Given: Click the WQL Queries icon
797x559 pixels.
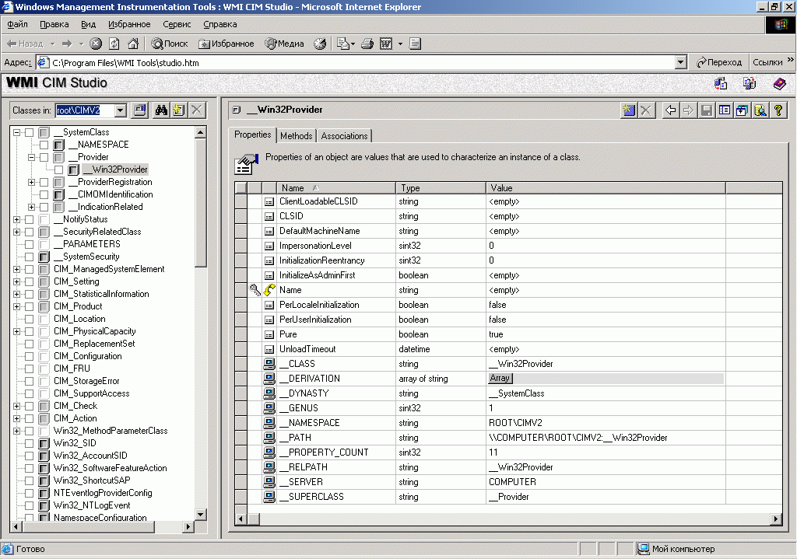Looking at the screenshot, I should pyautogui.click(x=760, y=110).
